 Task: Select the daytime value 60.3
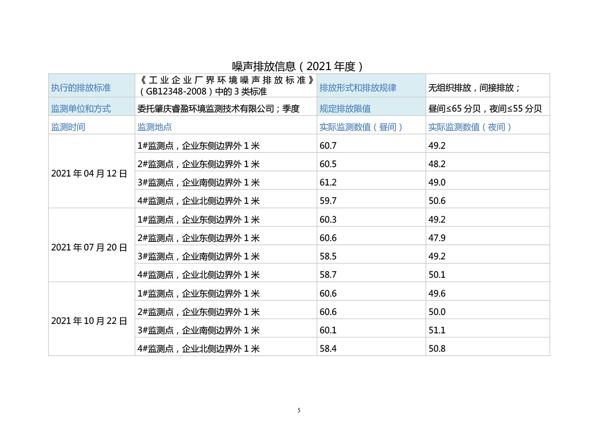(371, 217)
